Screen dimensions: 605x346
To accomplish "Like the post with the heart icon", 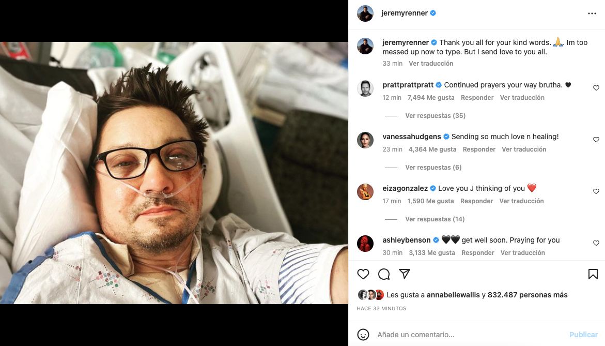I will point(363,274).
